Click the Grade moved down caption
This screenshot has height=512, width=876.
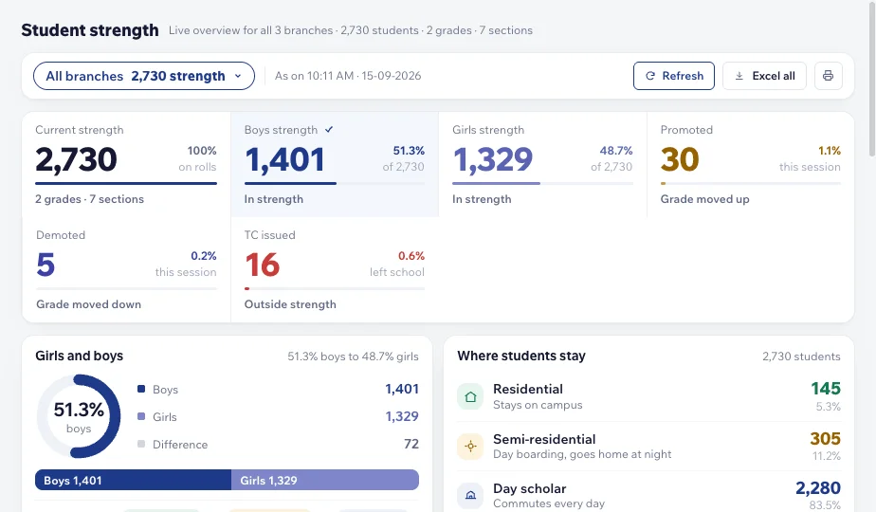tap(89, 304)
